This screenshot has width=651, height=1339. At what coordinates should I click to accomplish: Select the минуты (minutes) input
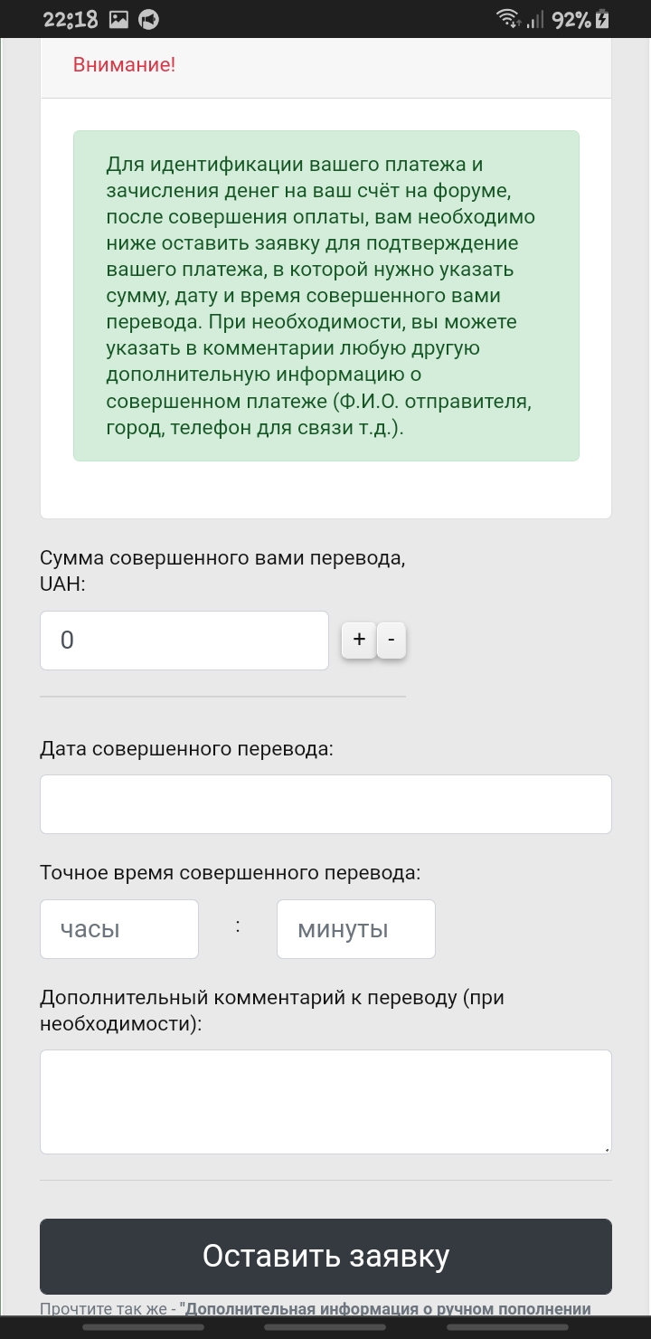[356, 929]
